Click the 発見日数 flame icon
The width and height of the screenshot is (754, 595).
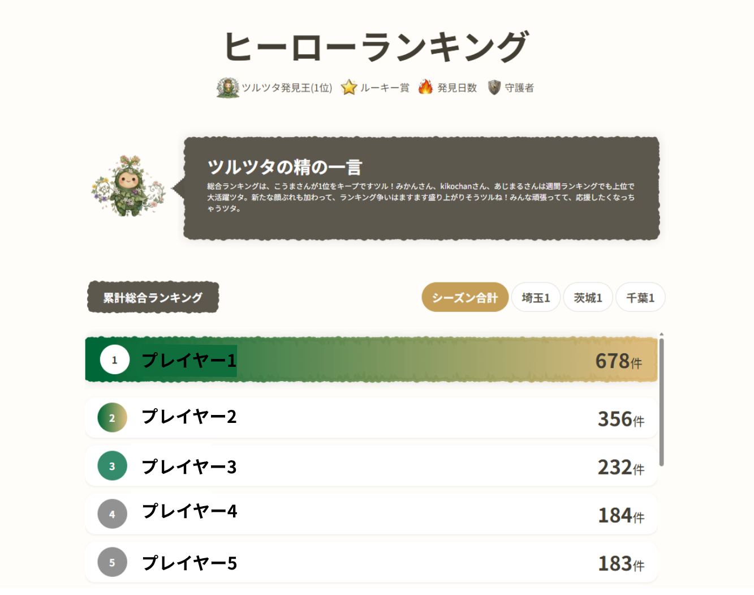coord(425,87)
